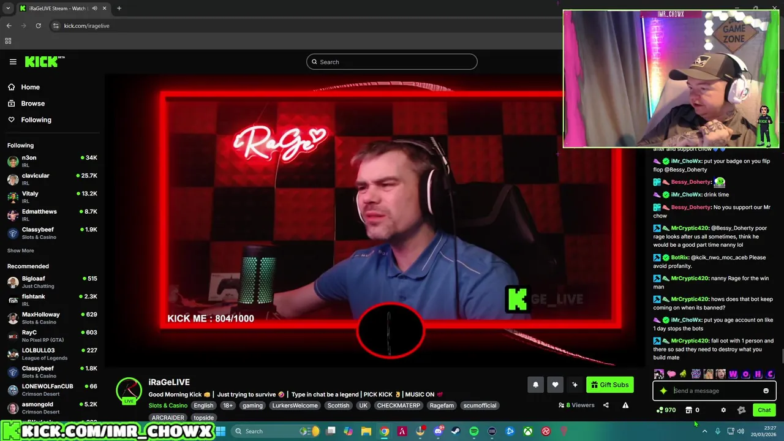
Task: Expand Following list with Show more
Action: pos(20,251)
